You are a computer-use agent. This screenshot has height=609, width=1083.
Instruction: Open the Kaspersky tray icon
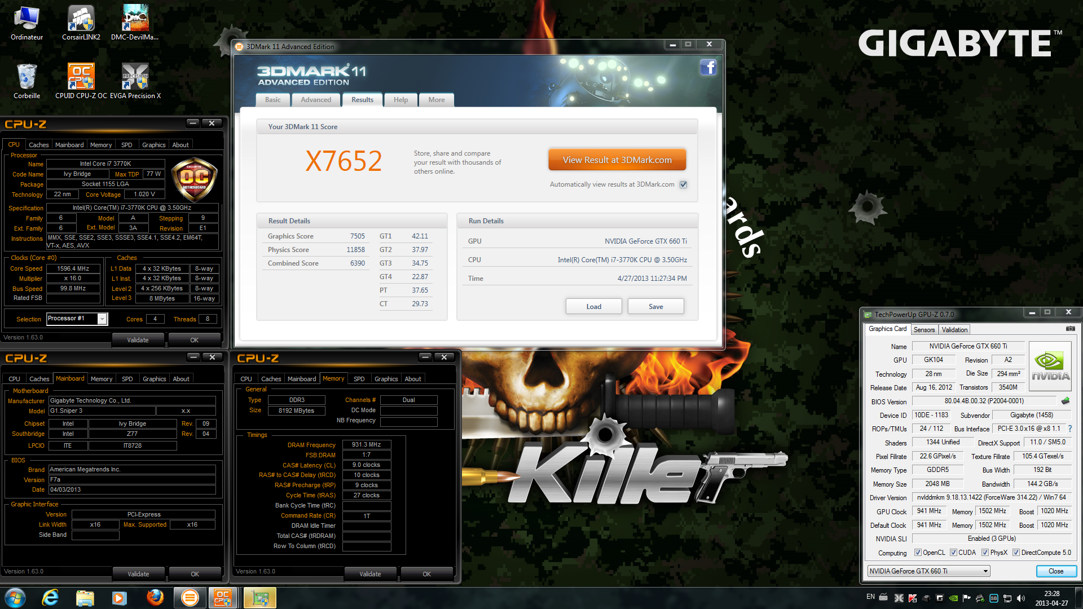click(x=913, y=598)
